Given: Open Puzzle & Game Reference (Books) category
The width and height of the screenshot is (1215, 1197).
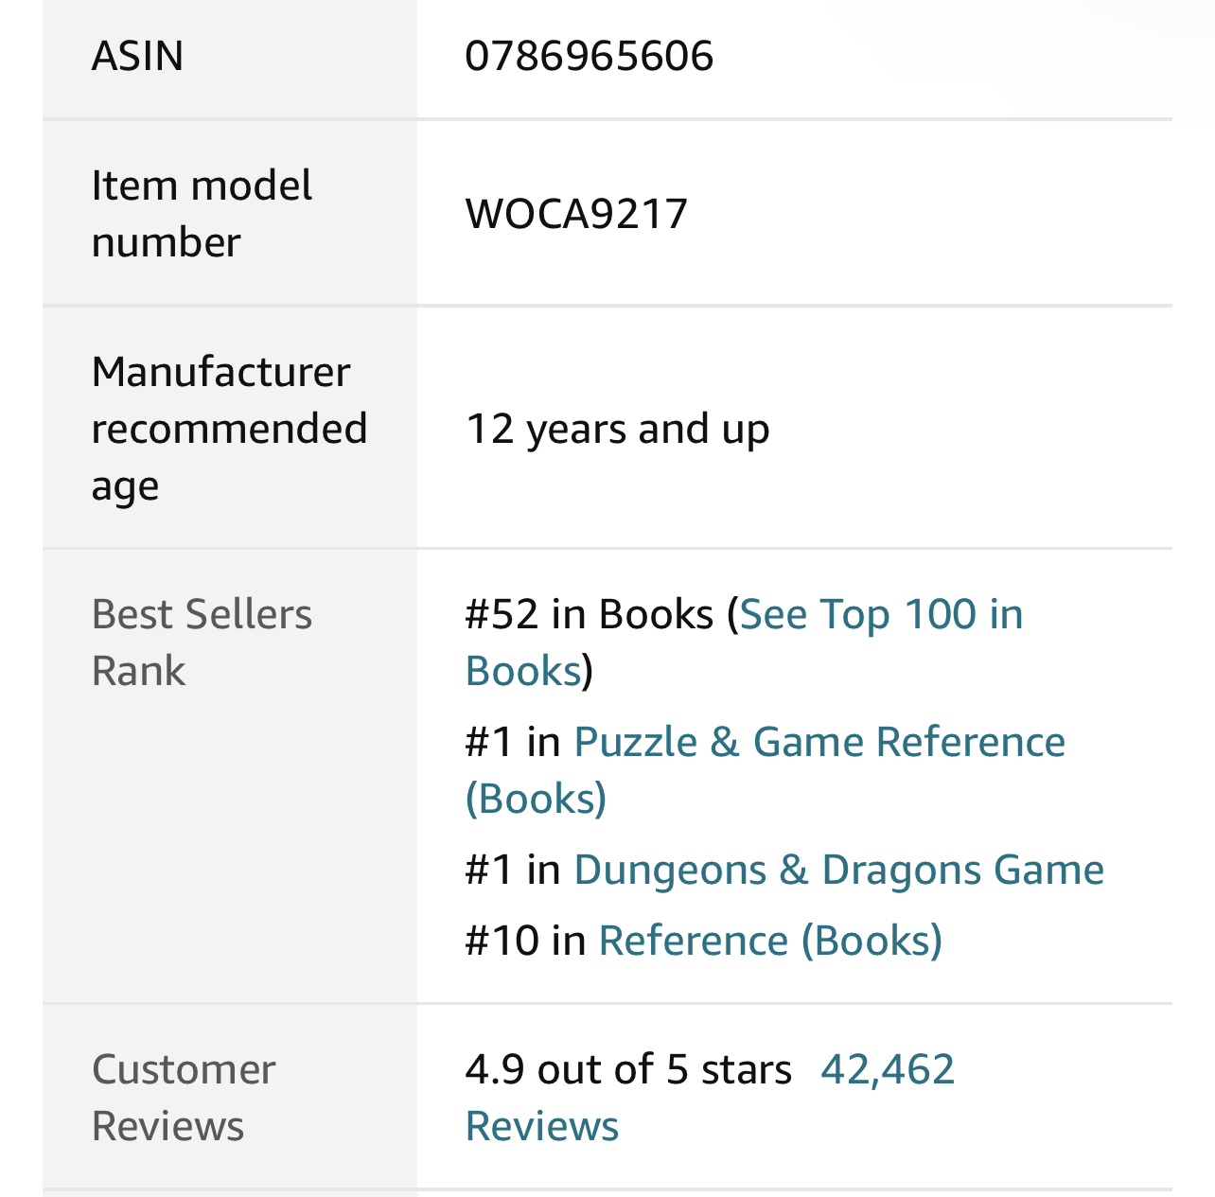Looking at the screenshot, I should click(819, 742).
